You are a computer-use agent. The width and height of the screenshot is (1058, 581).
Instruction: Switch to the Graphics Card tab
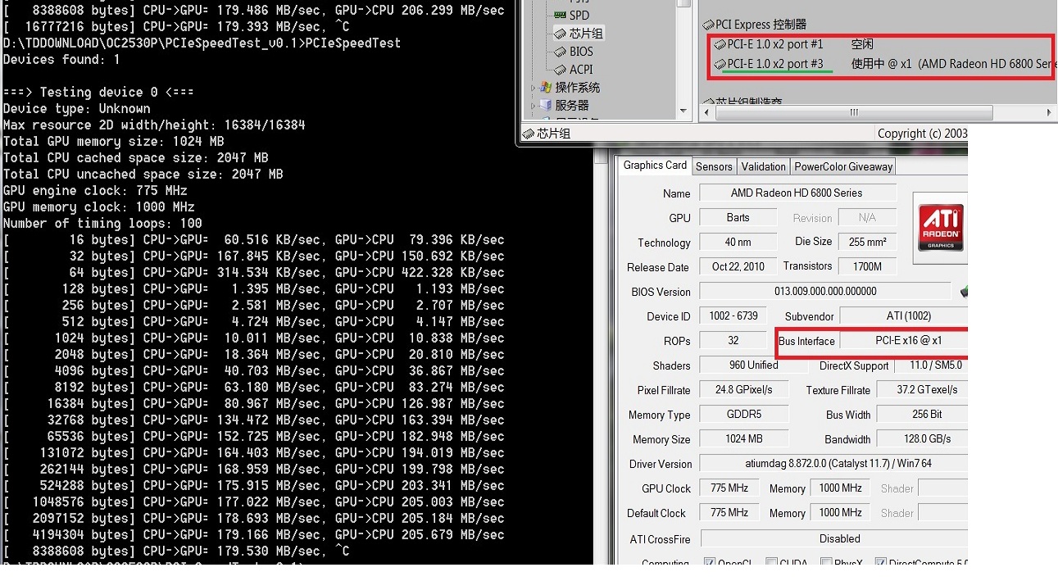(x=655, y=166)
